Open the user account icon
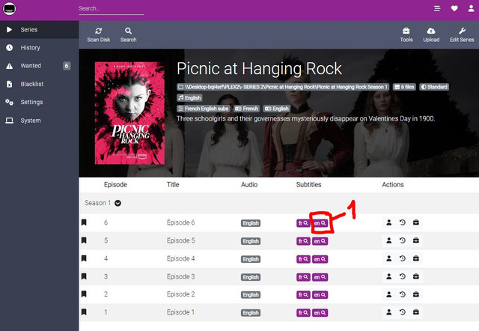479x331 pixels. coord(471,8)
